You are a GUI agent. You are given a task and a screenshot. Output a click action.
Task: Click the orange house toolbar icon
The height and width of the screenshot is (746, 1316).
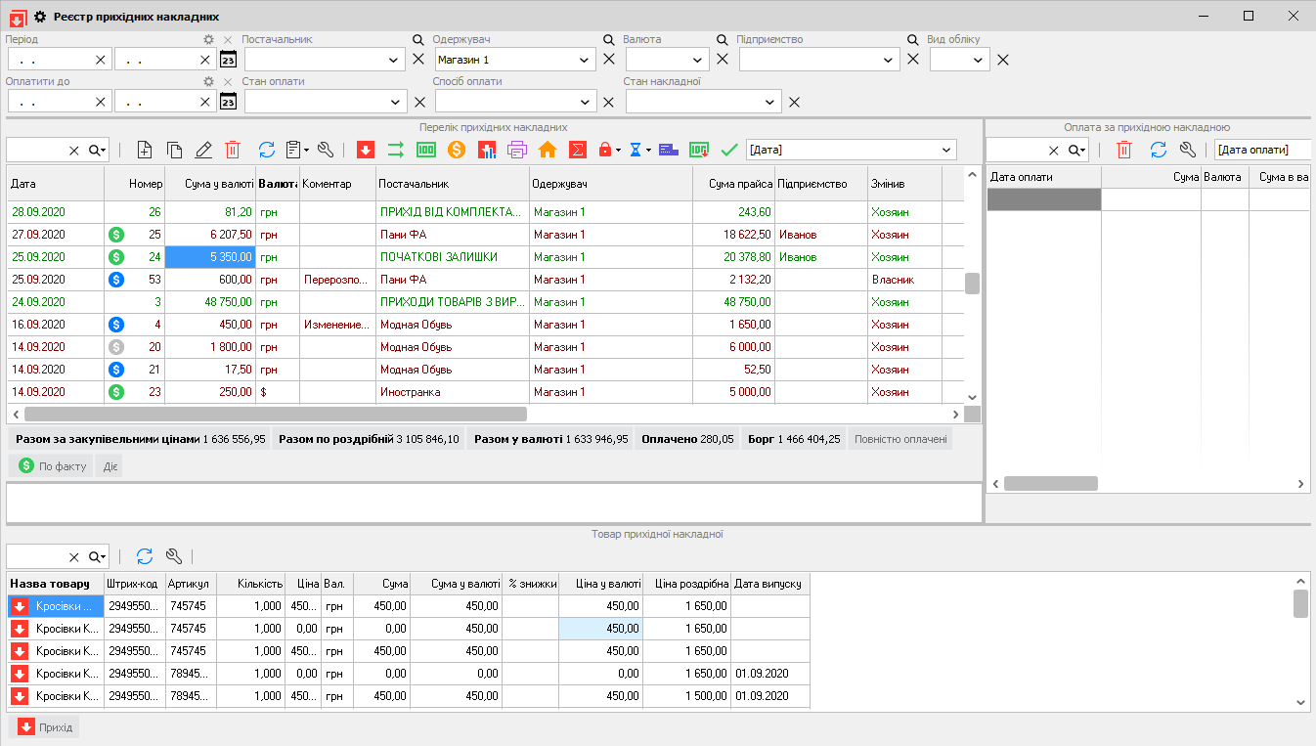click(x=548, y=150)
